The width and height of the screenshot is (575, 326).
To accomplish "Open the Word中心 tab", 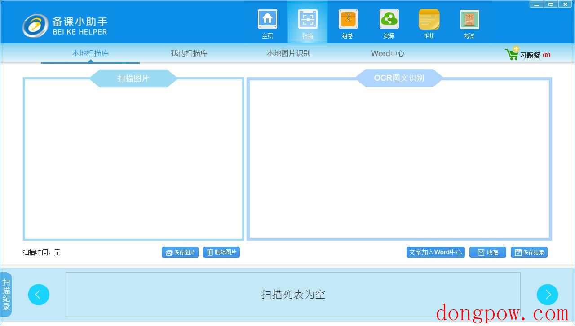I will (x=388, y=53).
